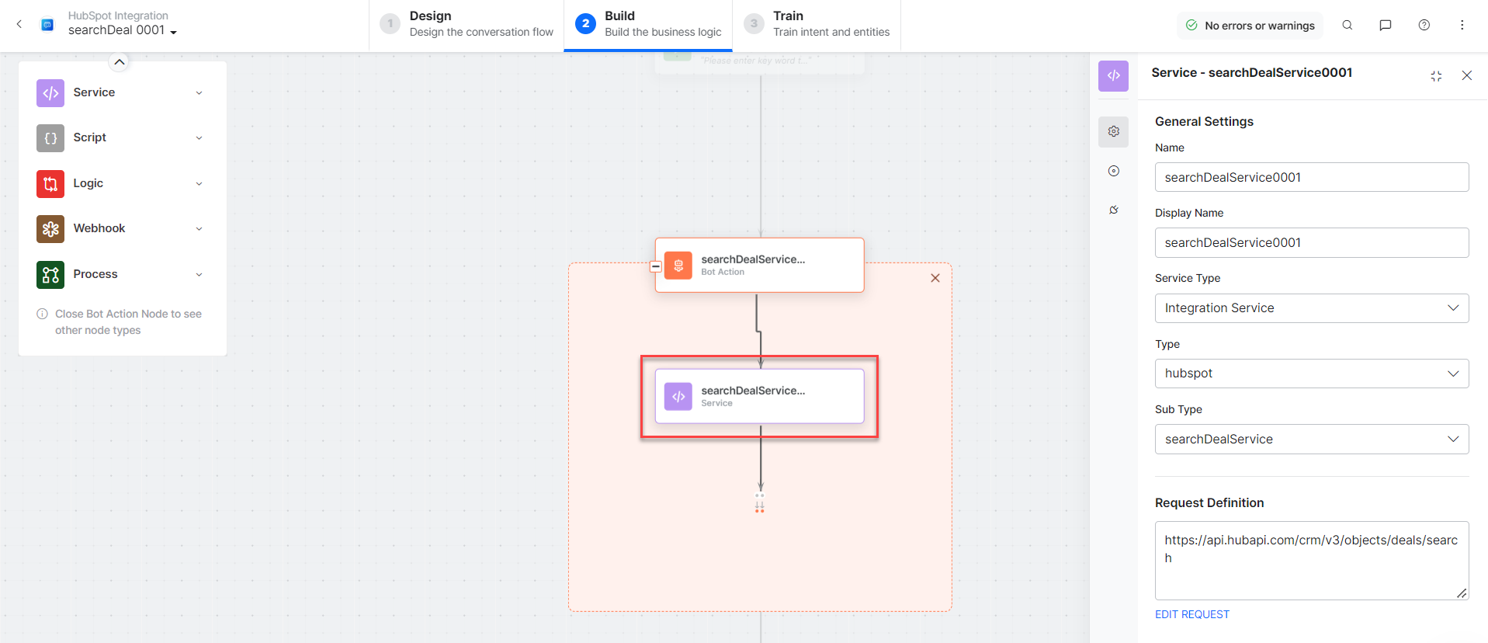Open the chat comments icon
Viewport: 1488px width, 643px height.
(1385, 25)
